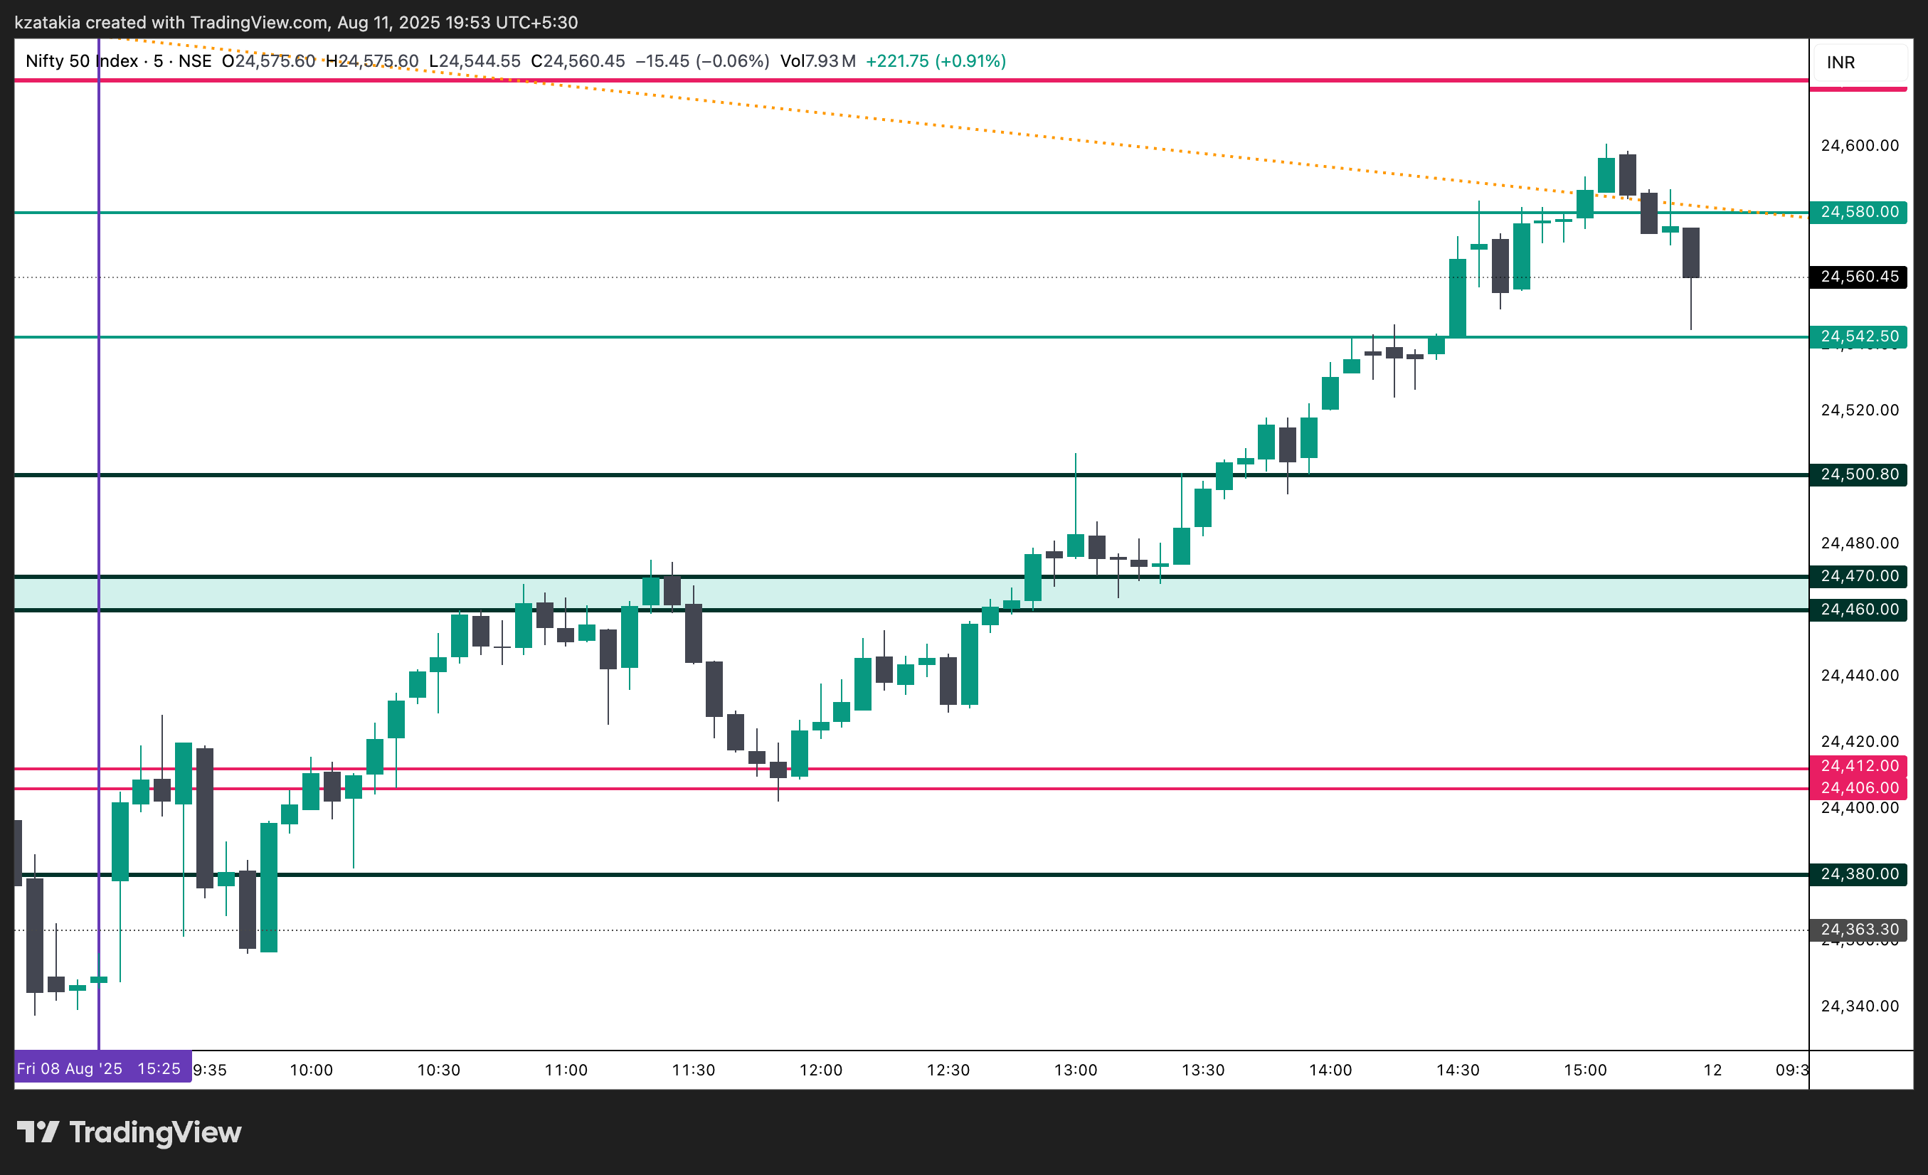Click the 13:30 time axis label
Viewport: 1928px width, 1175px height.
[x=1204, y=1070]
